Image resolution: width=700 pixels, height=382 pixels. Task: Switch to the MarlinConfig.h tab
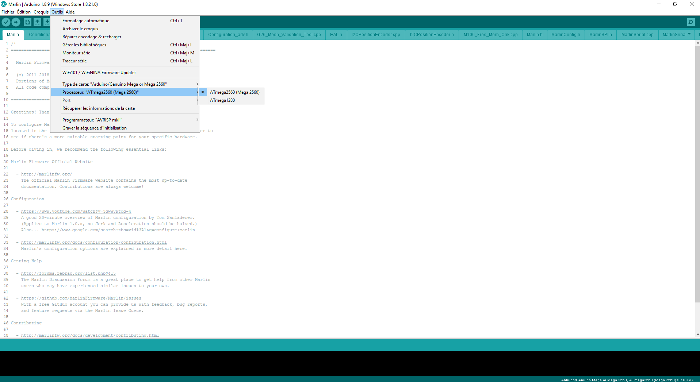(x=566, y=35)
